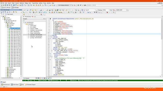
Task: Collapse the QUEST_PERF folder node
Action: pos(5,22)
